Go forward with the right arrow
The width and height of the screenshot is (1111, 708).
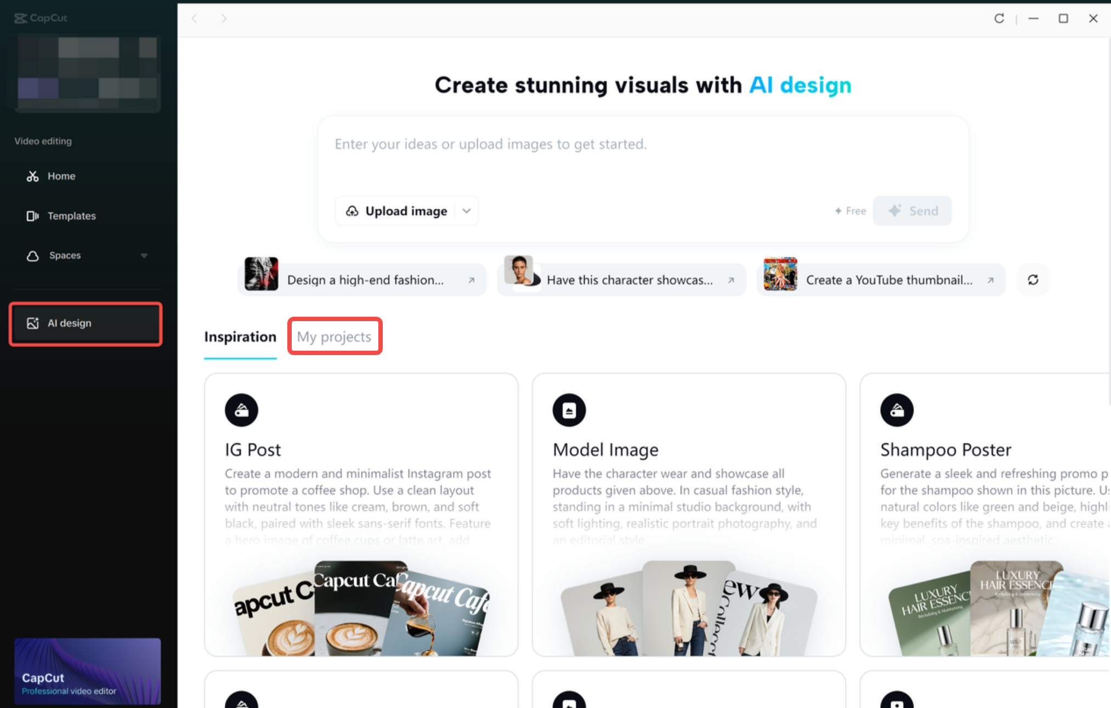pos(224,19)
